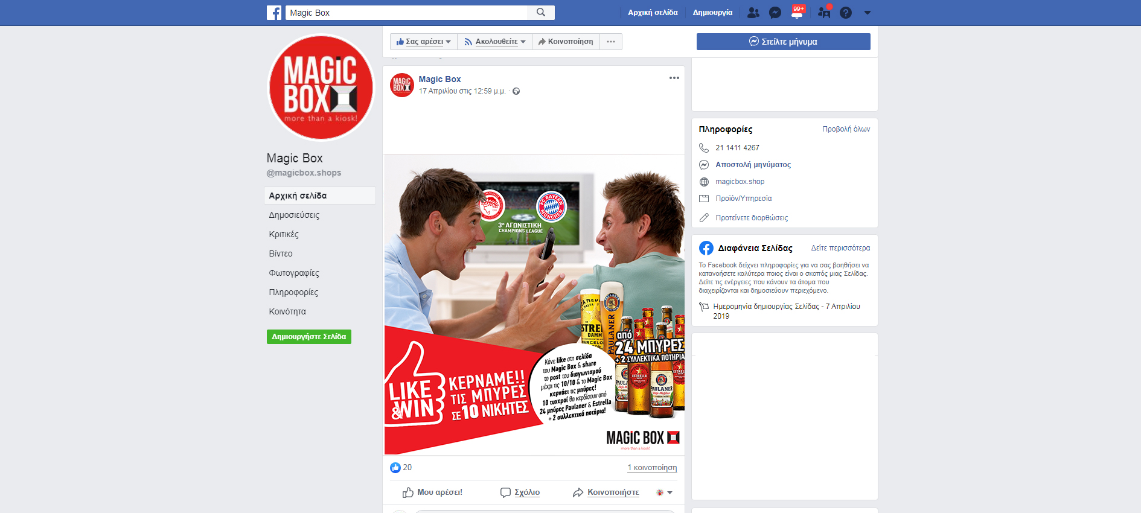
Task: Expand the account menu arrow in top bar
Action: pos(868,13)
